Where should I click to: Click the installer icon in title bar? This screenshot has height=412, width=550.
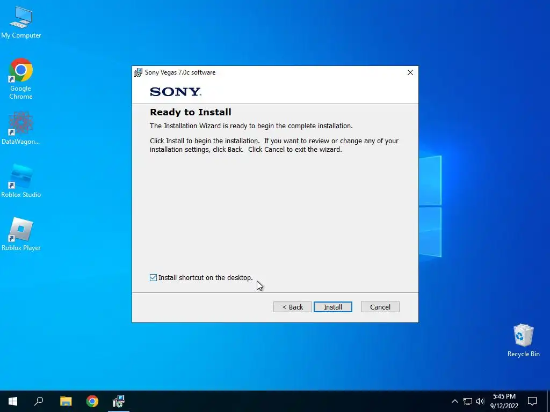(138, 72)
